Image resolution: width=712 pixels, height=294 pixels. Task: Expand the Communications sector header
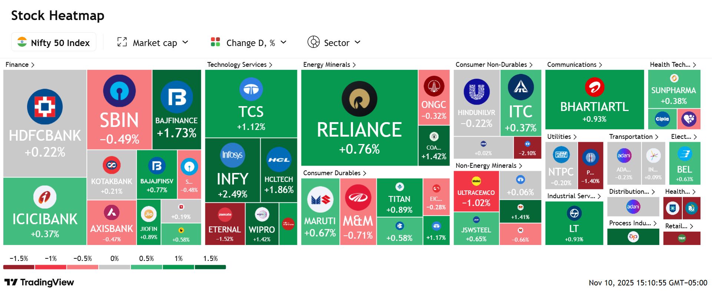(575, 65)
